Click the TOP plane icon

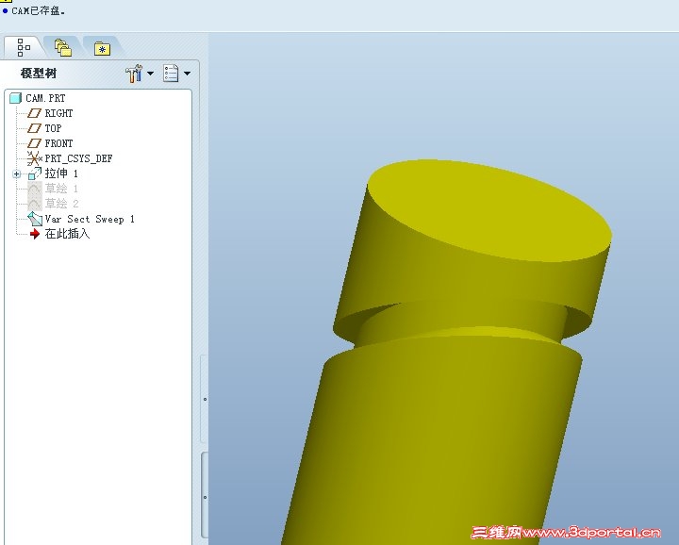pyautogui.click(x=34, y=128)
